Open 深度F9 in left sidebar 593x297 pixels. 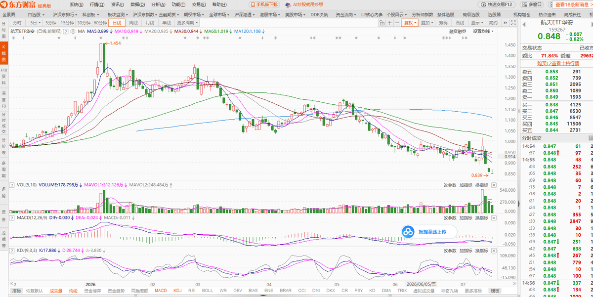pyautogui.click(x=3, y=100)
